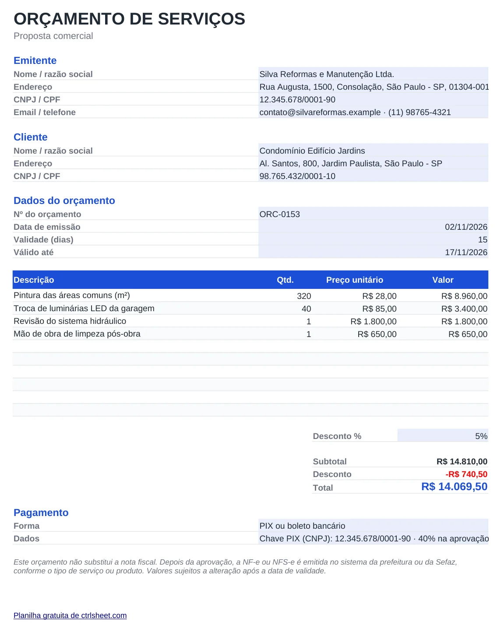Click the Pagamento section heading
The width and height of the screenshot is (501, 632).
41,513
